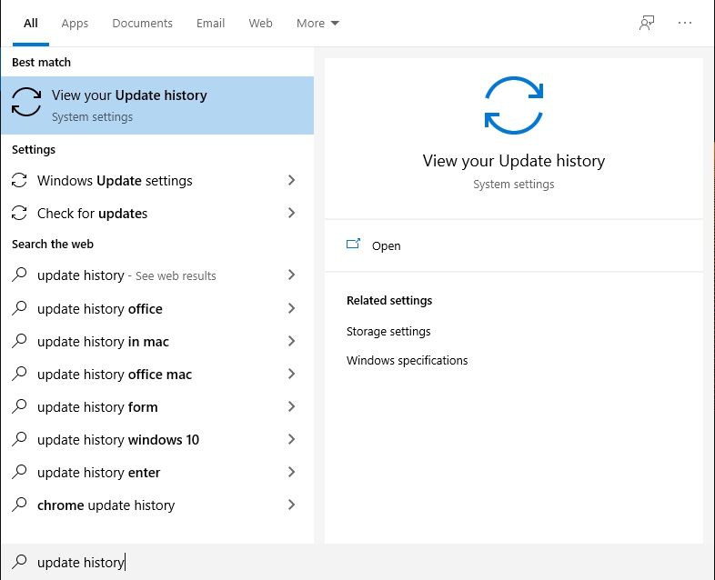Switch to the Apps tab
The height and width of the screenshot is (580, 715).
pyautogui.click(x=75, y=24)
